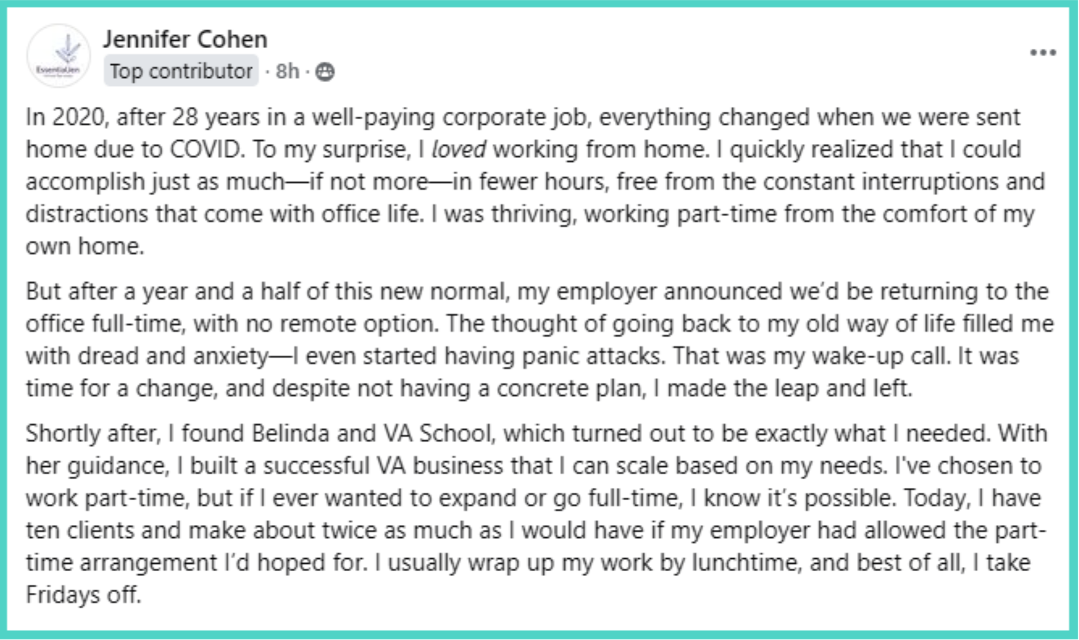Click the paragraph starting Shortly after
This screenshot has height=640, width=1079.
536,514
